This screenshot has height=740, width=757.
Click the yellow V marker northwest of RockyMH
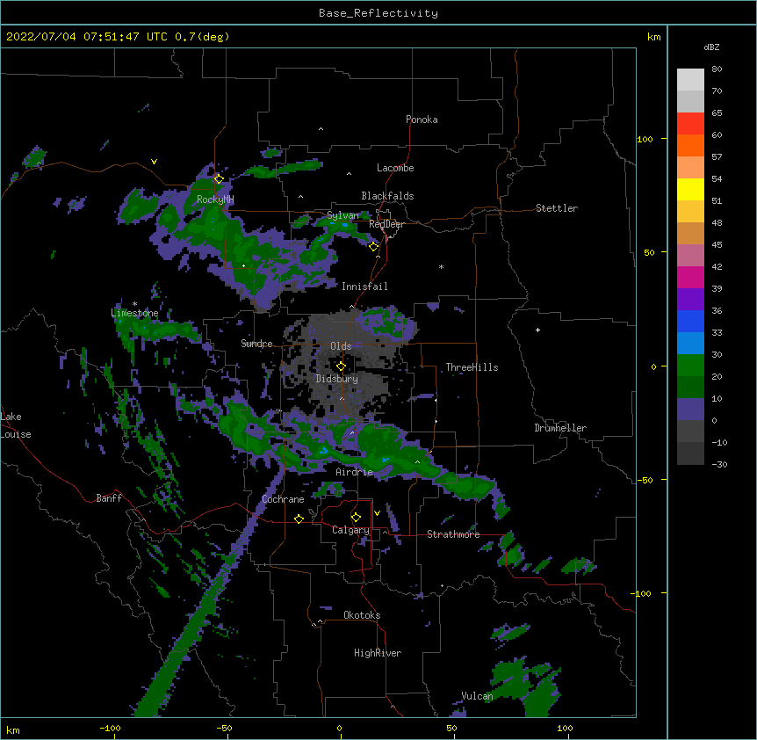154,162
